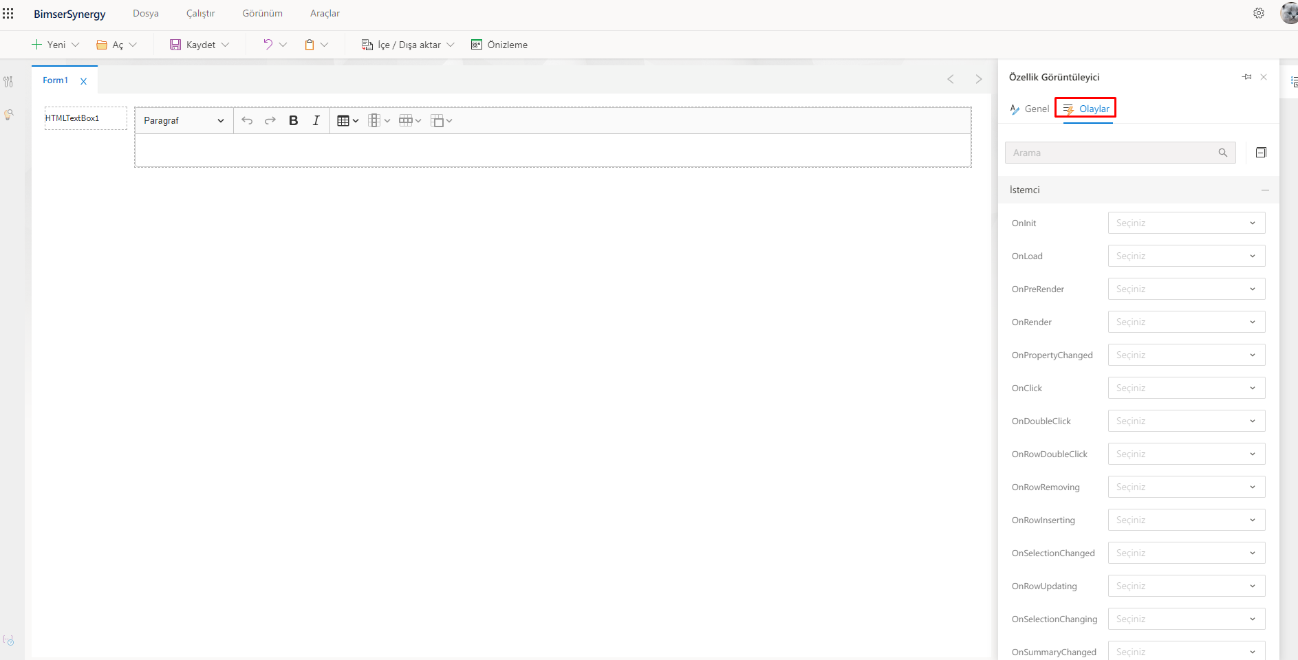1298x660 pixels.
Task: Open the app launcher grid icon
Action: (8, 14)
